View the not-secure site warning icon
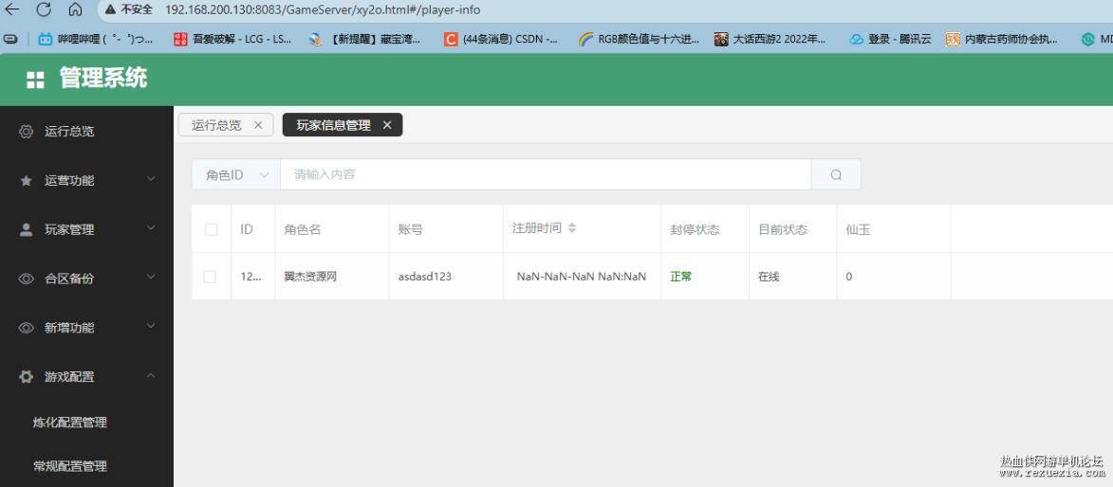Viewport: 1113px width, 487px height. point(110,9)
